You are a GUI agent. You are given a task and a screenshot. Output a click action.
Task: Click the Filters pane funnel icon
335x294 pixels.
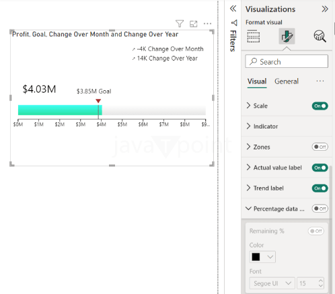coord(233,23)
